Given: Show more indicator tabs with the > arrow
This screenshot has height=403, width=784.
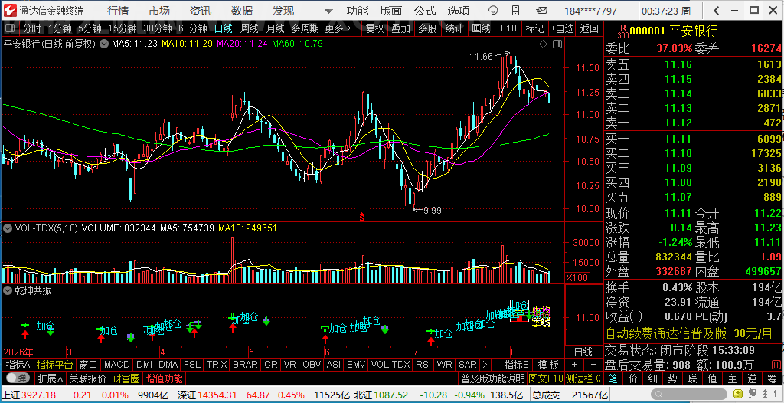Looking at the screenshot, I should click(485, 365).
